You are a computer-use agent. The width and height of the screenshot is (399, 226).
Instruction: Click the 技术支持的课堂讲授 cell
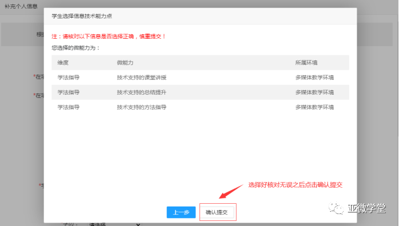[142, 78]
